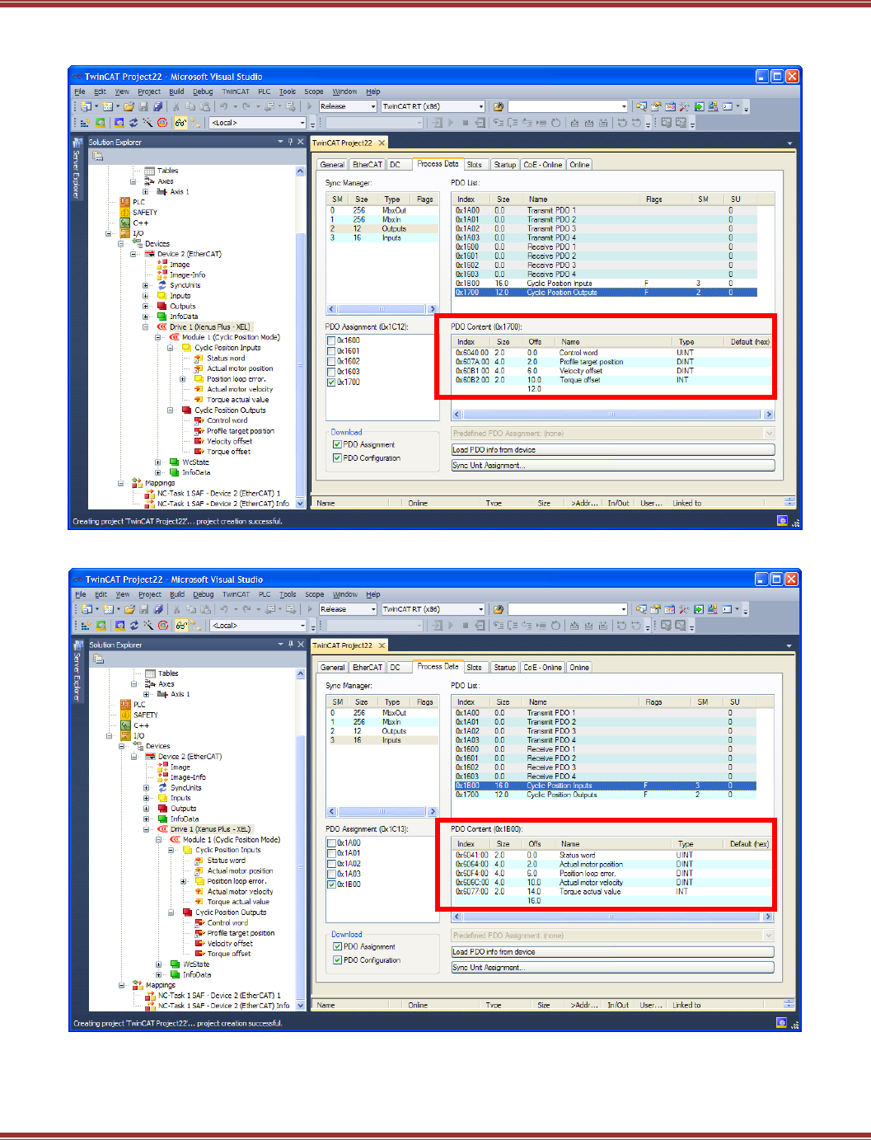
Task: Expand Position loop error node, 0x1700 PDO window
Action: [183, 379]
